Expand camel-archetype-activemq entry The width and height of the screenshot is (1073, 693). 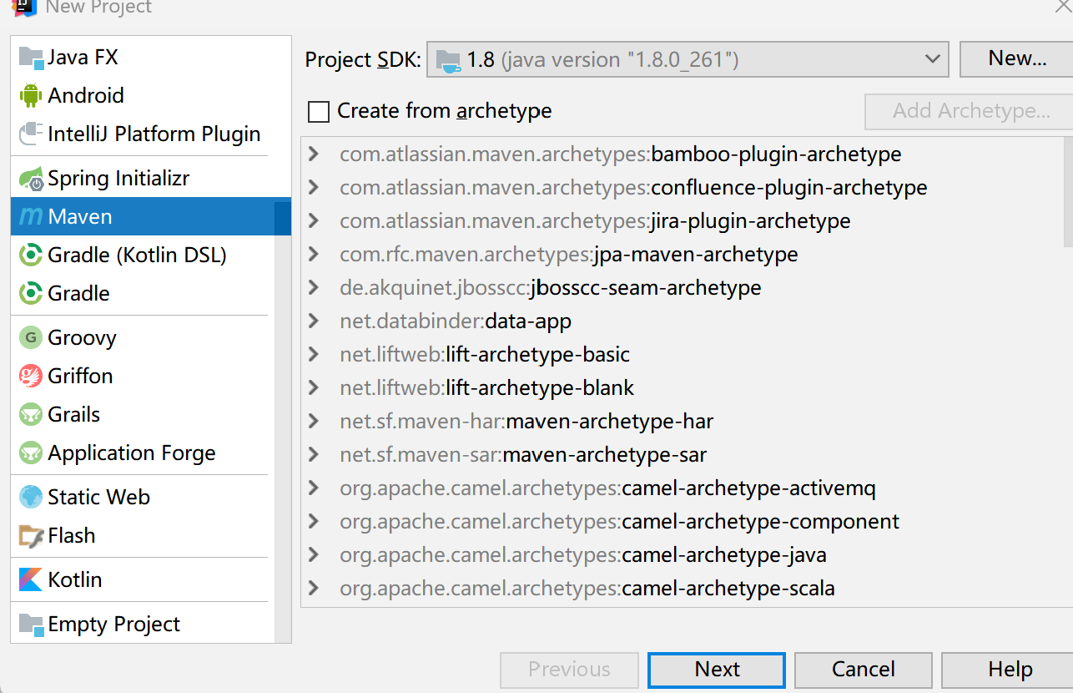(x=314, y=488)
